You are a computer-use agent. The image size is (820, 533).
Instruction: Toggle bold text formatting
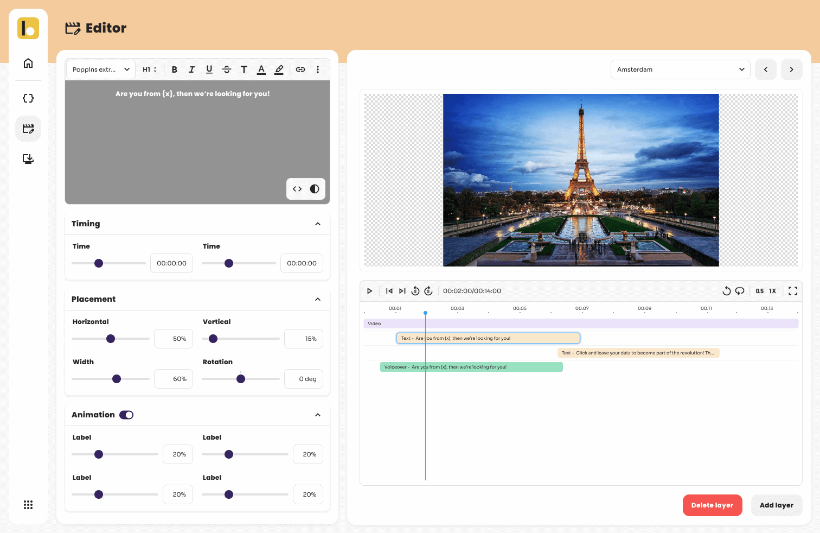174,69
